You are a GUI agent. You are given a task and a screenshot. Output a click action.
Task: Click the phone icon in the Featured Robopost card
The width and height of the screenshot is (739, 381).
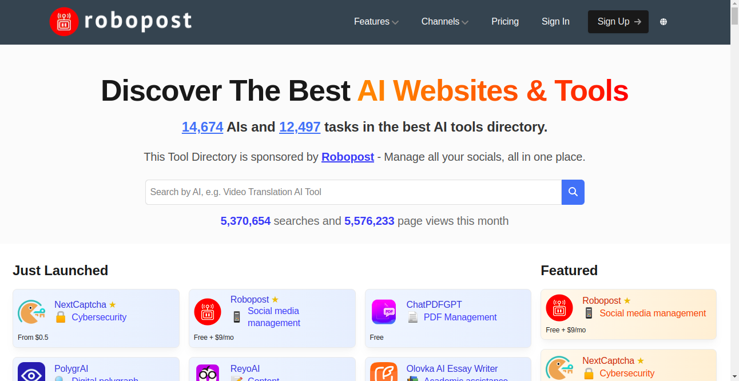[589, 313]
